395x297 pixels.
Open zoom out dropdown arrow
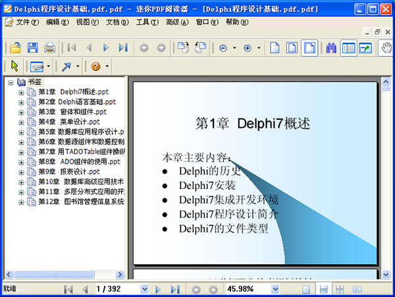coord(234,48)
